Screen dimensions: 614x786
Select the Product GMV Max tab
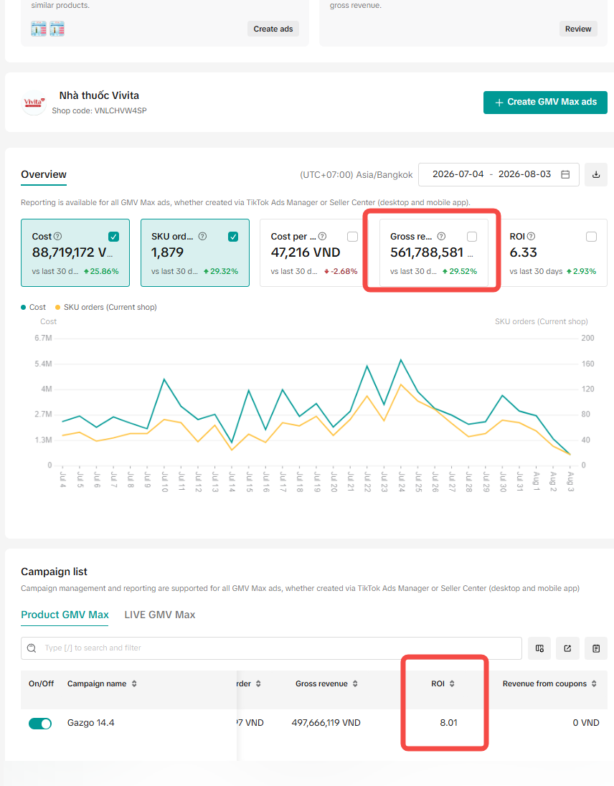click(65, 615)
